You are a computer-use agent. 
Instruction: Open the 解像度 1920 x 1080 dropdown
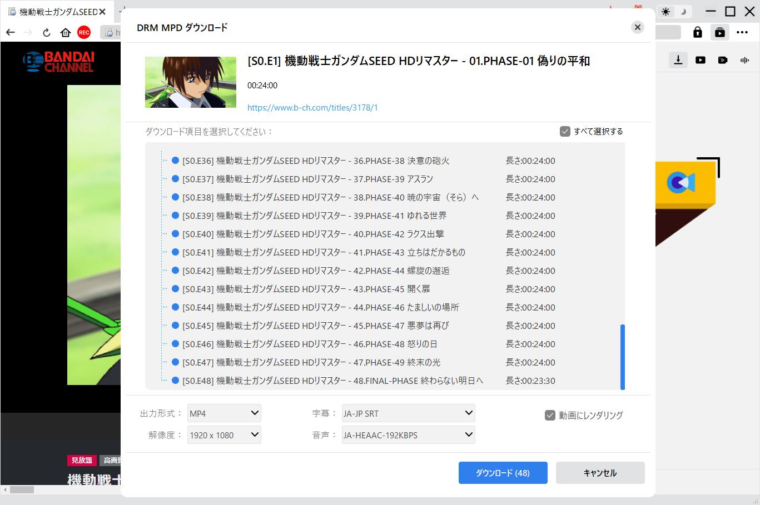coord(224,435)
